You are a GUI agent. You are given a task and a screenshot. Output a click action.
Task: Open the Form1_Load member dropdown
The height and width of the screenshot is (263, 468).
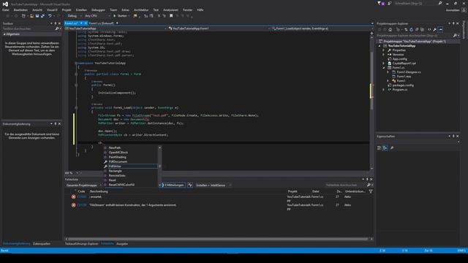pos(320,28)
